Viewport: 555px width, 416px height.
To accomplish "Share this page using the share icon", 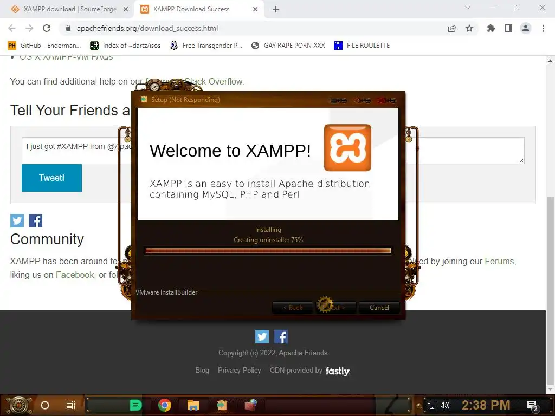I will (452, 28).
